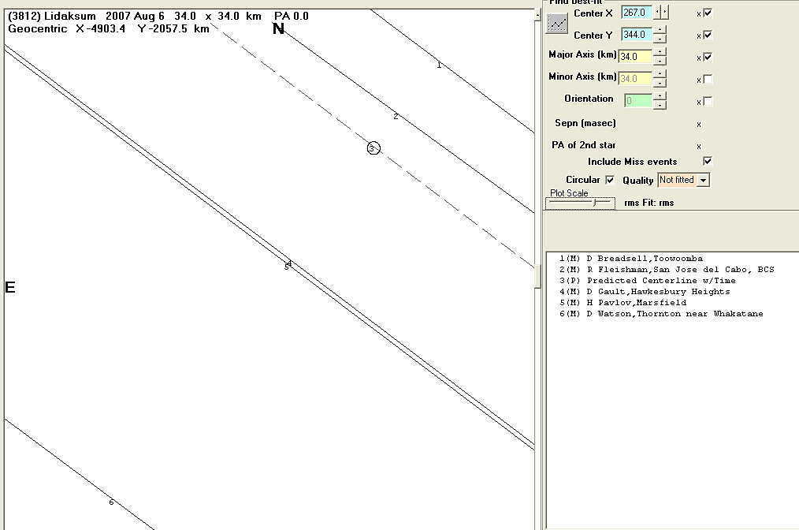The width and height of the screenshot is (799, 530).
Task: Decrease Center X with the left arrow
Action: coord(657,12)
